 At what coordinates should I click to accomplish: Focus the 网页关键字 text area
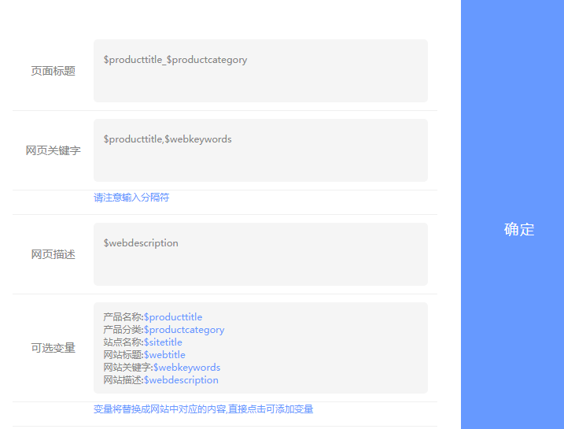[x=260, y=150]
